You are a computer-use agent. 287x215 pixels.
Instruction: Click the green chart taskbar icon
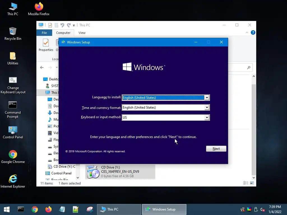tap(76, 209)
